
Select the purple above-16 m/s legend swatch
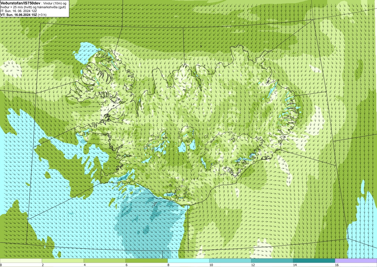click(356, 261)
